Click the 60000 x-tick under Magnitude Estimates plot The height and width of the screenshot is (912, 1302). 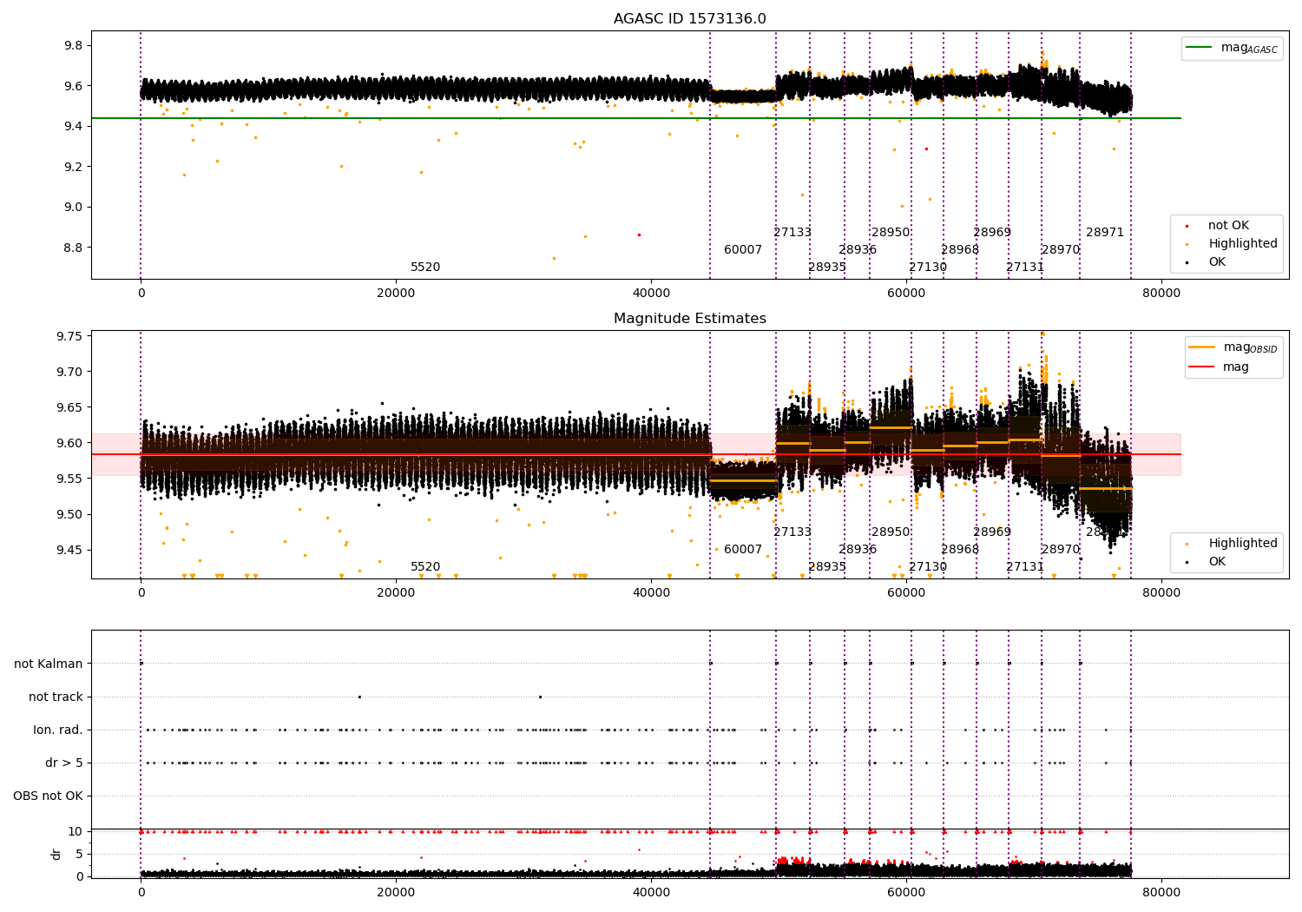click(x=906, y=593)
